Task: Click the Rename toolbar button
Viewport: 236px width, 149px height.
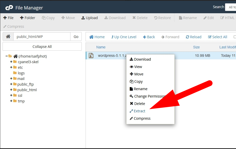Action: tap(188, 18)
